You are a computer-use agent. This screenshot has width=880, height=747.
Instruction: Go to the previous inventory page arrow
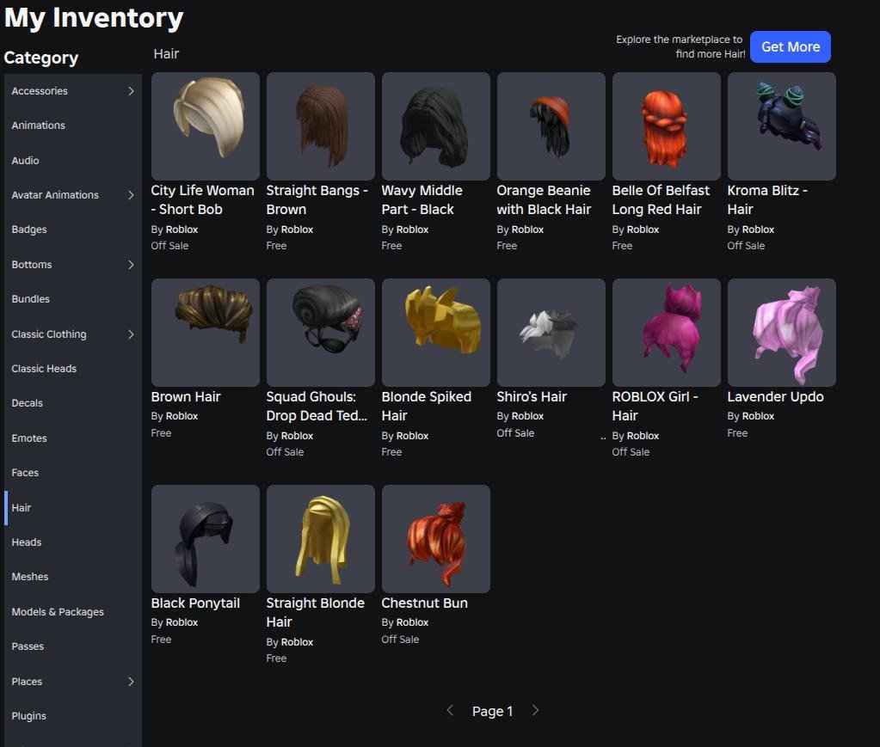450,711
